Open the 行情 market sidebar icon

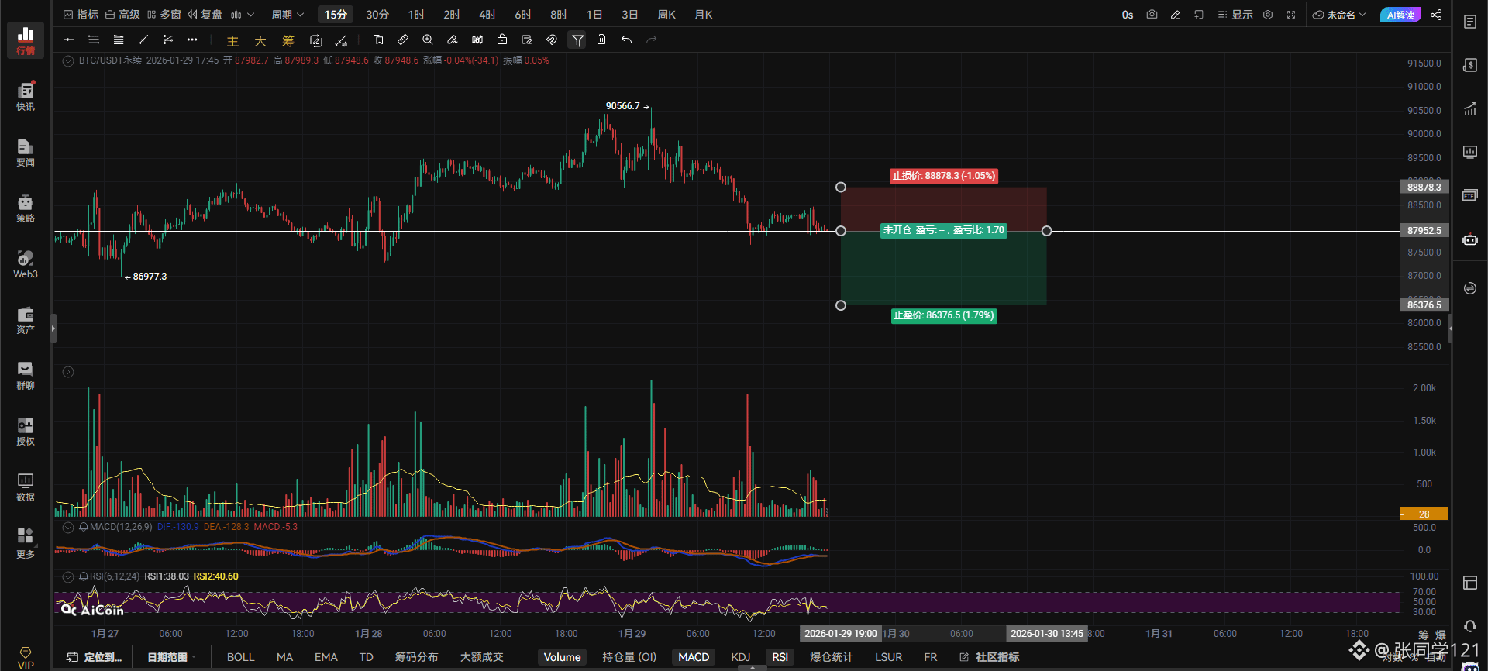point(26,40)
